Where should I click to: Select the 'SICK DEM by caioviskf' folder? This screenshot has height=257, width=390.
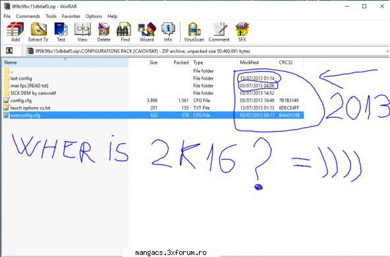click(33, 93)
